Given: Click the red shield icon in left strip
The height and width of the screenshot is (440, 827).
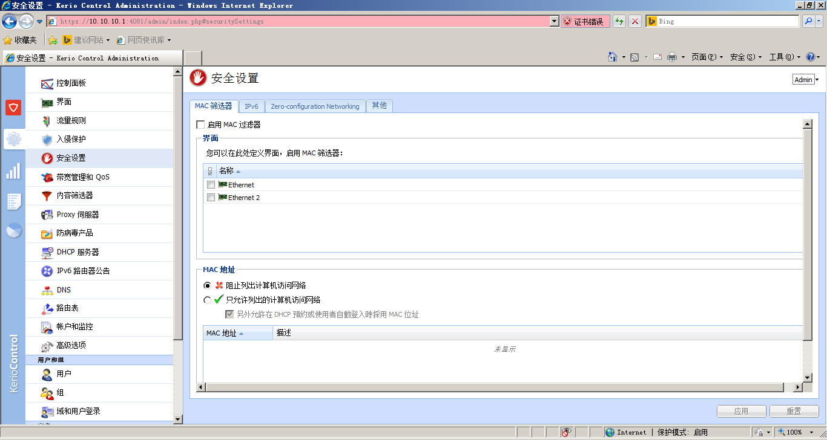Looking at the screenshot, I should pyautogui.click(x=13, y=108).
